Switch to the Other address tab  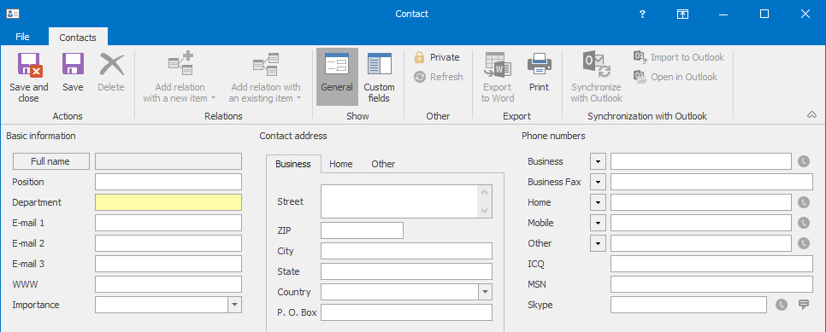pos(383,164)
